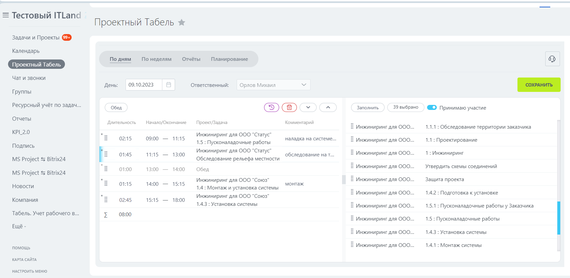
Task: Click the blue scrollbar of task list
Action: point(559,218)
